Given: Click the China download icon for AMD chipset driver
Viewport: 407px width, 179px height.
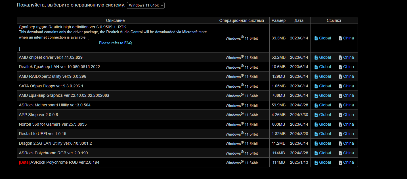Looking at the screenshot, I should point(341,58).
